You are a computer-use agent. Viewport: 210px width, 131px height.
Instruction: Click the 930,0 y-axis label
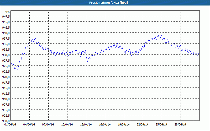[x=6, y=55]
